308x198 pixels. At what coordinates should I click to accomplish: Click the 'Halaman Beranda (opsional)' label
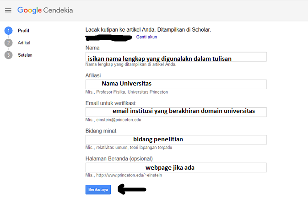pyautogui.click(x=119, y=159)
